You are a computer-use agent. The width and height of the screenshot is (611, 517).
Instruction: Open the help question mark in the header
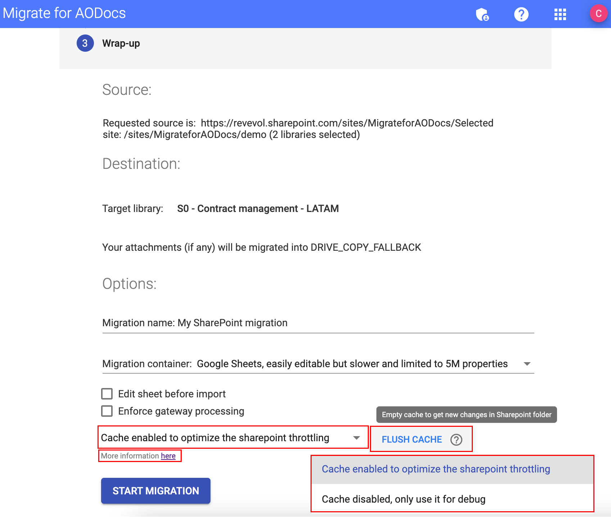click(521, 14)
